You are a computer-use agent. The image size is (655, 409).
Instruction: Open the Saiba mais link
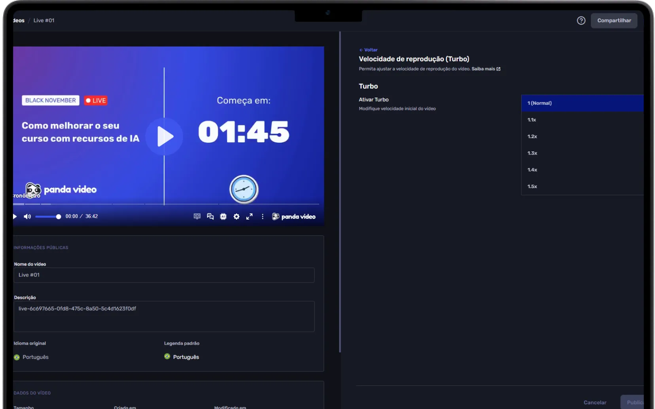[486, 69]
